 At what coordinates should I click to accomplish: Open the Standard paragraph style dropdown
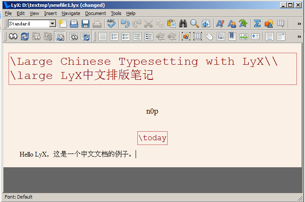click(x=52, y=24)
